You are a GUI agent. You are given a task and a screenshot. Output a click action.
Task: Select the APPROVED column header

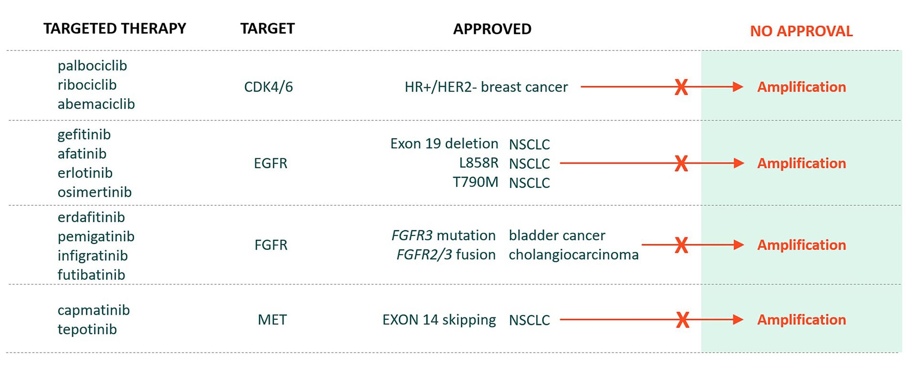point(492,29)
